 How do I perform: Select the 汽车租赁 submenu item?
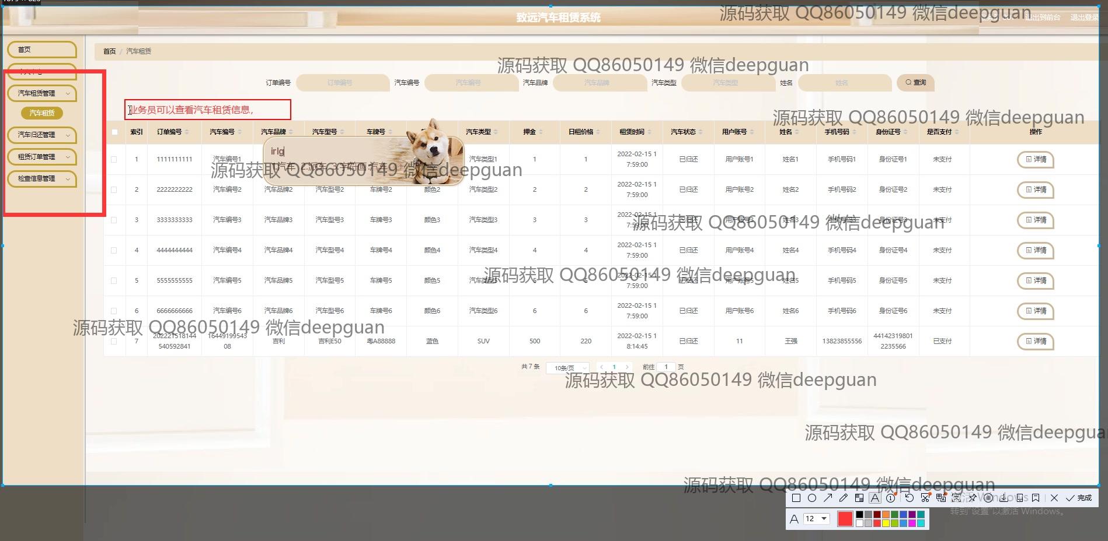[x=42, y=113]
